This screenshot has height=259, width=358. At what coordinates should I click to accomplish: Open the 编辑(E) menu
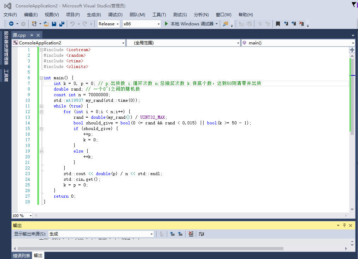point(31,14)
